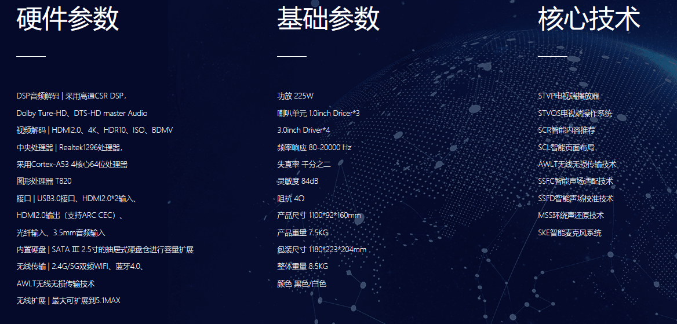
Task: Click the 核心技术 heading
Action: [x=589, y=19]
